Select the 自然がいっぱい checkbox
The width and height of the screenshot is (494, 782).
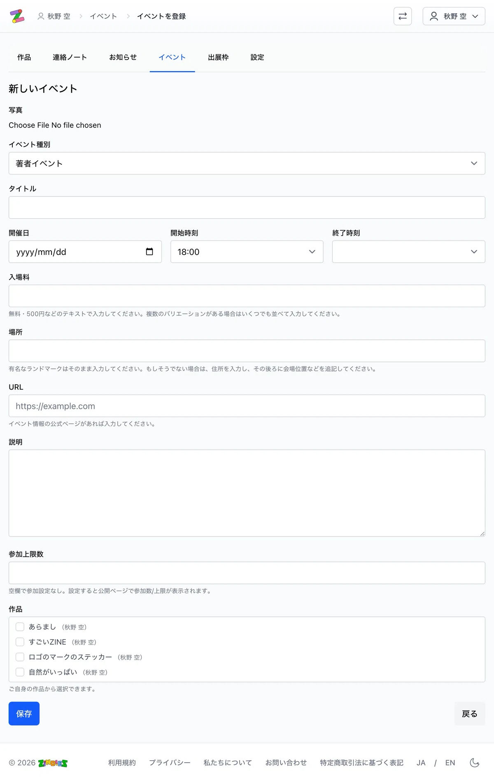pyautogui.click(x=20, y=672)
